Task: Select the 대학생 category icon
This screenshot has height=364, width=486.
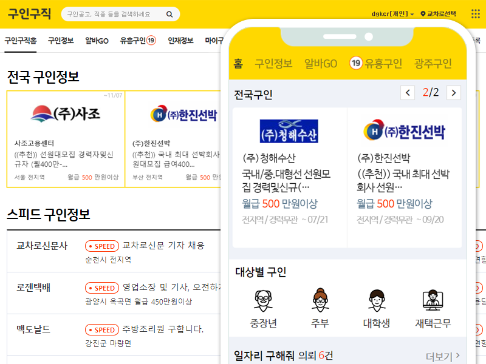Action: pyautogui.click(x=377, y=300)
